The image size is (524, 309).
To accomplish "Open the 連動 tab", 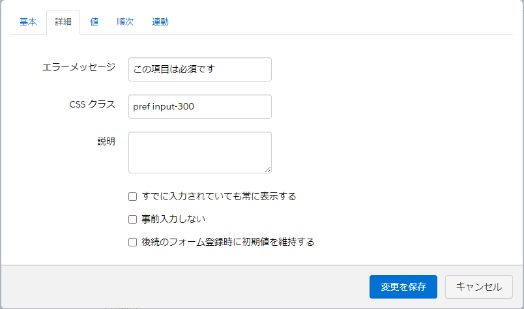I will coord(160,22).
